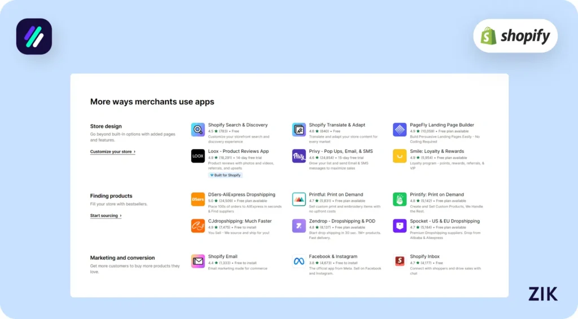Open the Start sourcing link
Image resolution: width=578 pixels, height=319 pixels.
106,216
